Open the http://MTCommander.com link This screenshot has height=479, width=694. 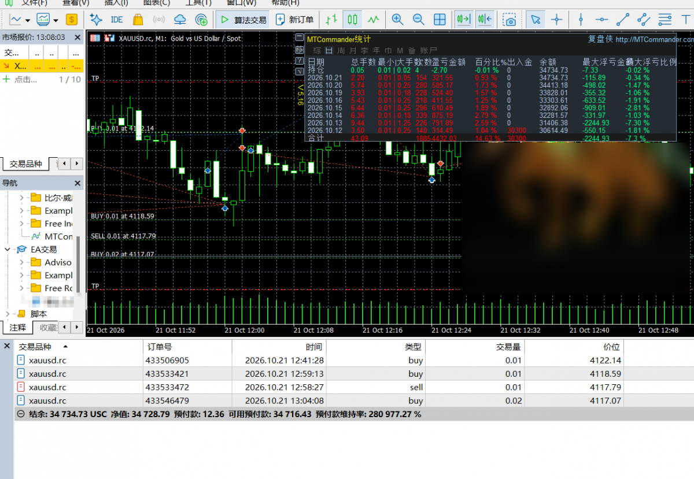655,40
